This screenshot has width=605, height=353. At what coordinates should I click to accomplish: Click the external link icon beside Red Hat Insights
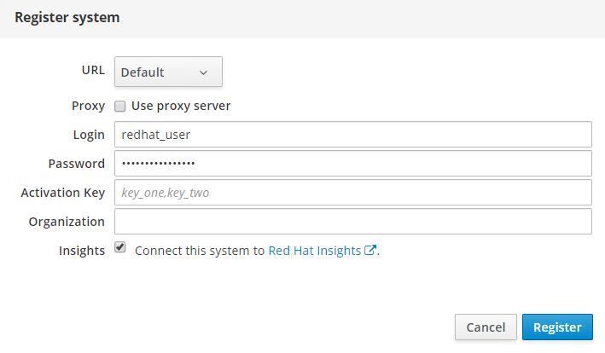click(x=370, y=251)
